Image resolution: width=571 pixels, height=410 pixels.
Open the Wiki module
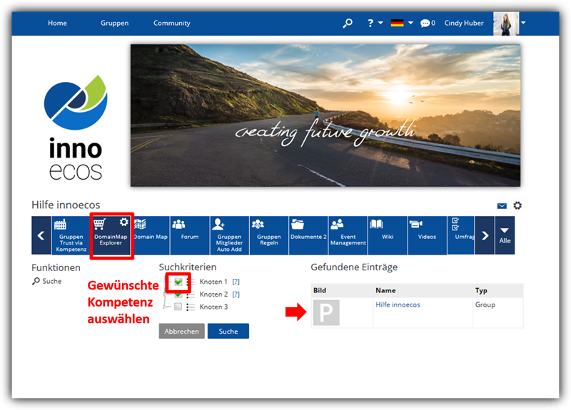(x=387, y=235)
